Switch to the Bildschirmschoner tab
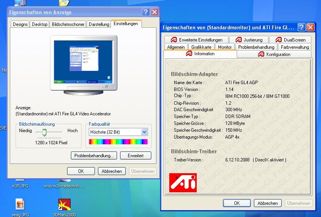This screenshot has height=217, width=321. [x=68, y=24]
